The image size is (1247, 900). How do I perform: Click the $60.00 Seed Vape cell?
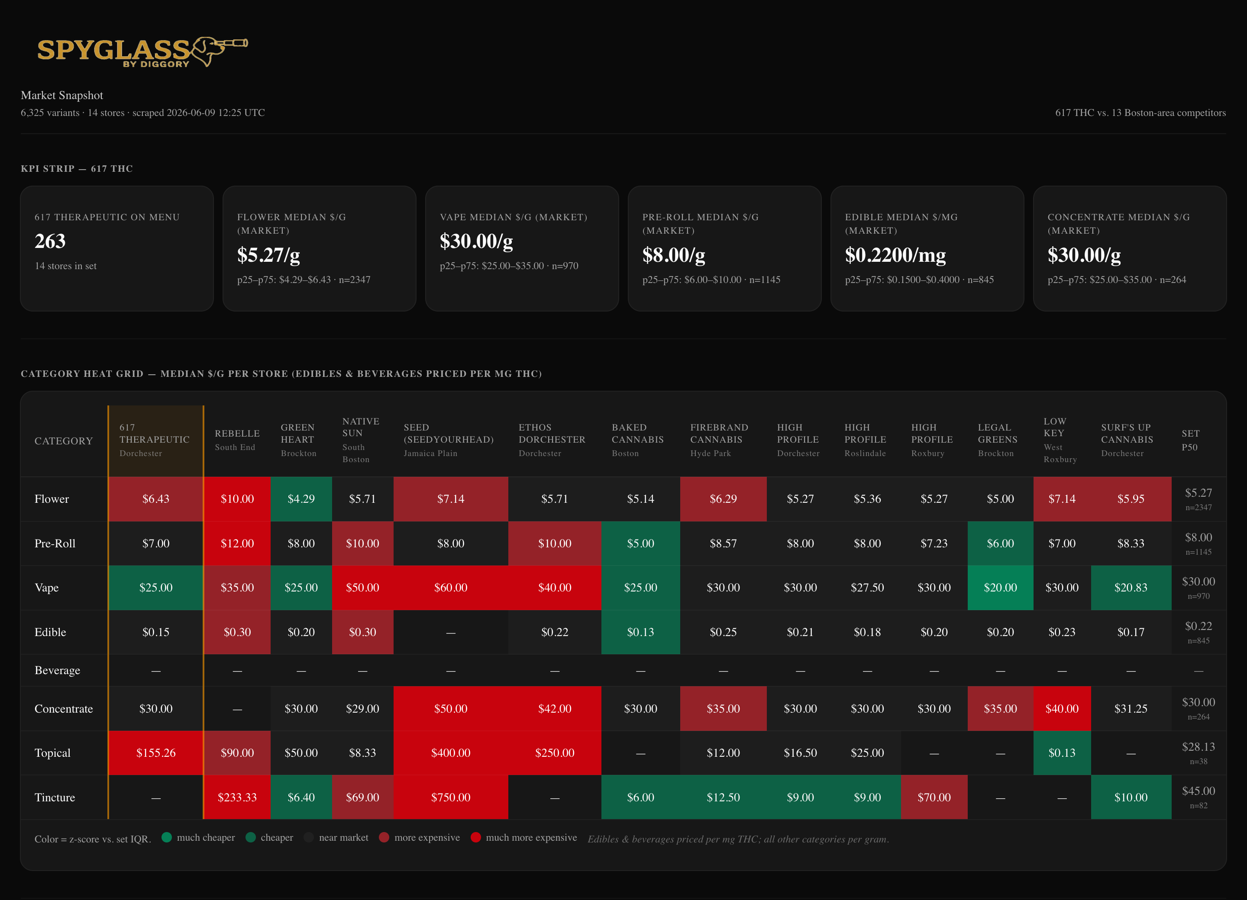tap(450, 587)
